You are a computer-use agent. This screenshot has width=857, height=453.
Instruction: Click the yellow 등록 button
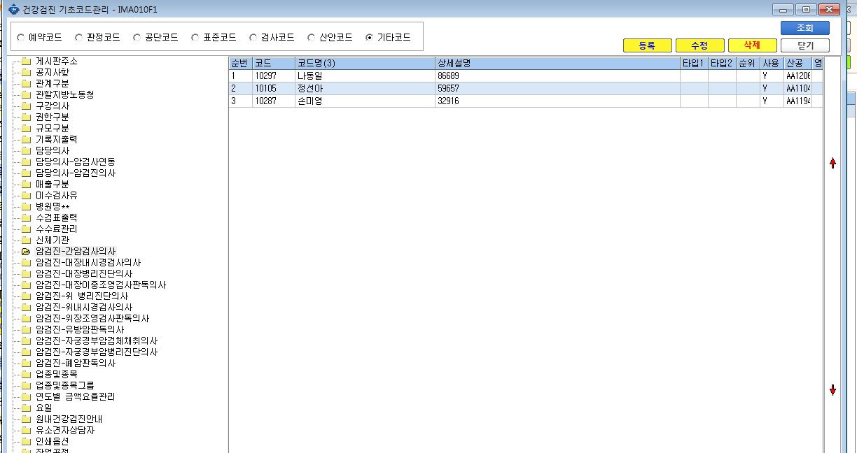click(x=647, y=45)
